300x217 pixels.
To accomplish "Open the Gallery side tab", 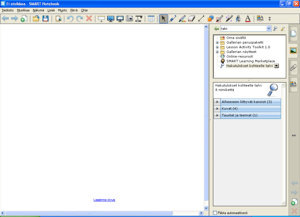I will (293, 50).
